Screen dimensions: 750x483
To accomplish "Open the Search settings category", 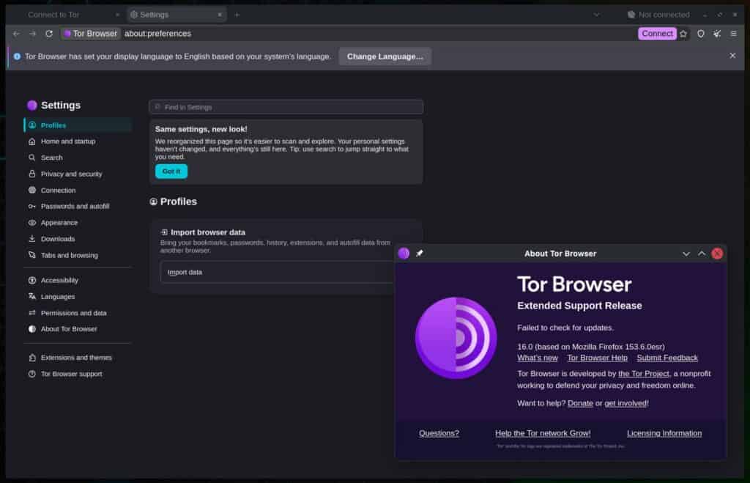I will [x=78, y=158].
